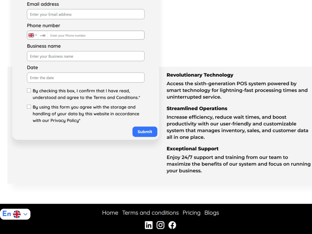Screen dimensions: 312x234
Task: Click the Revolutionary Technology heading
Action: click(x=200, y=75)
